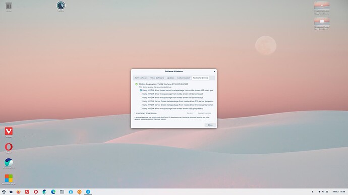Open the orange circular taskbar app
The height and width of the screenshot is (195, 348).
(x=79, y=191)
